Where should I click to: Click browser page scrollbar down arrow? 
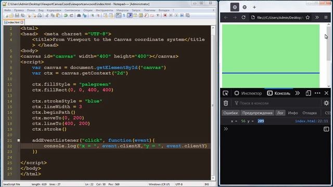pos(328,86)
